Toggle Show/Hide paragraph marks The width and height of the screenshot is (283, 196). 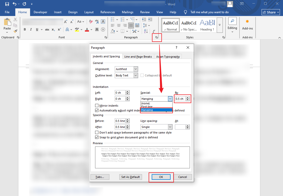(153, 31)
